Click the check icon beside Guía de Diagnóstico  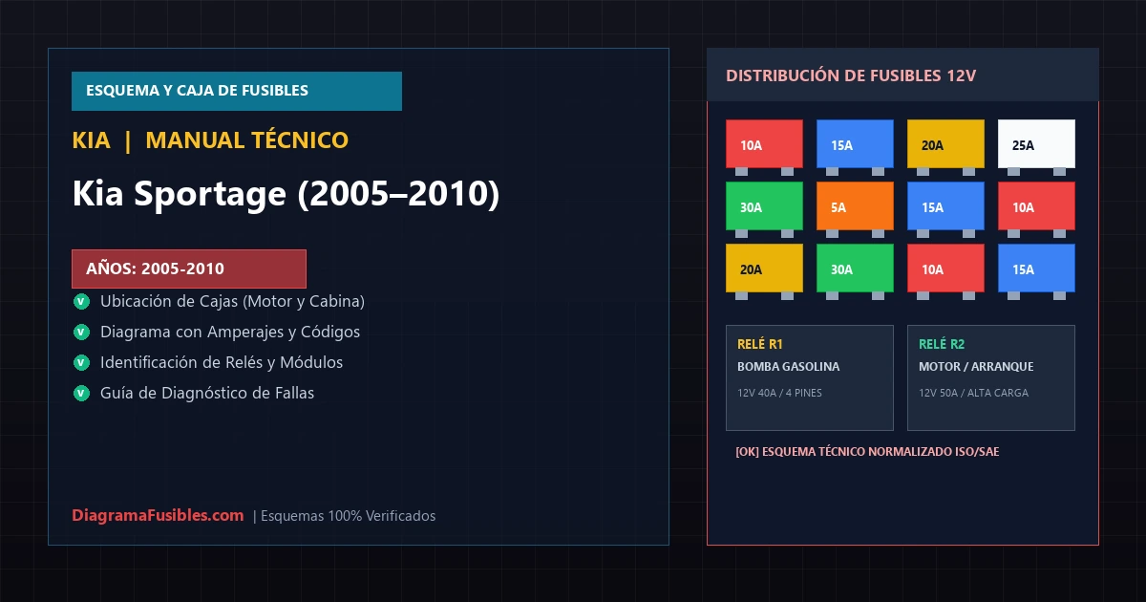[81, 394]
